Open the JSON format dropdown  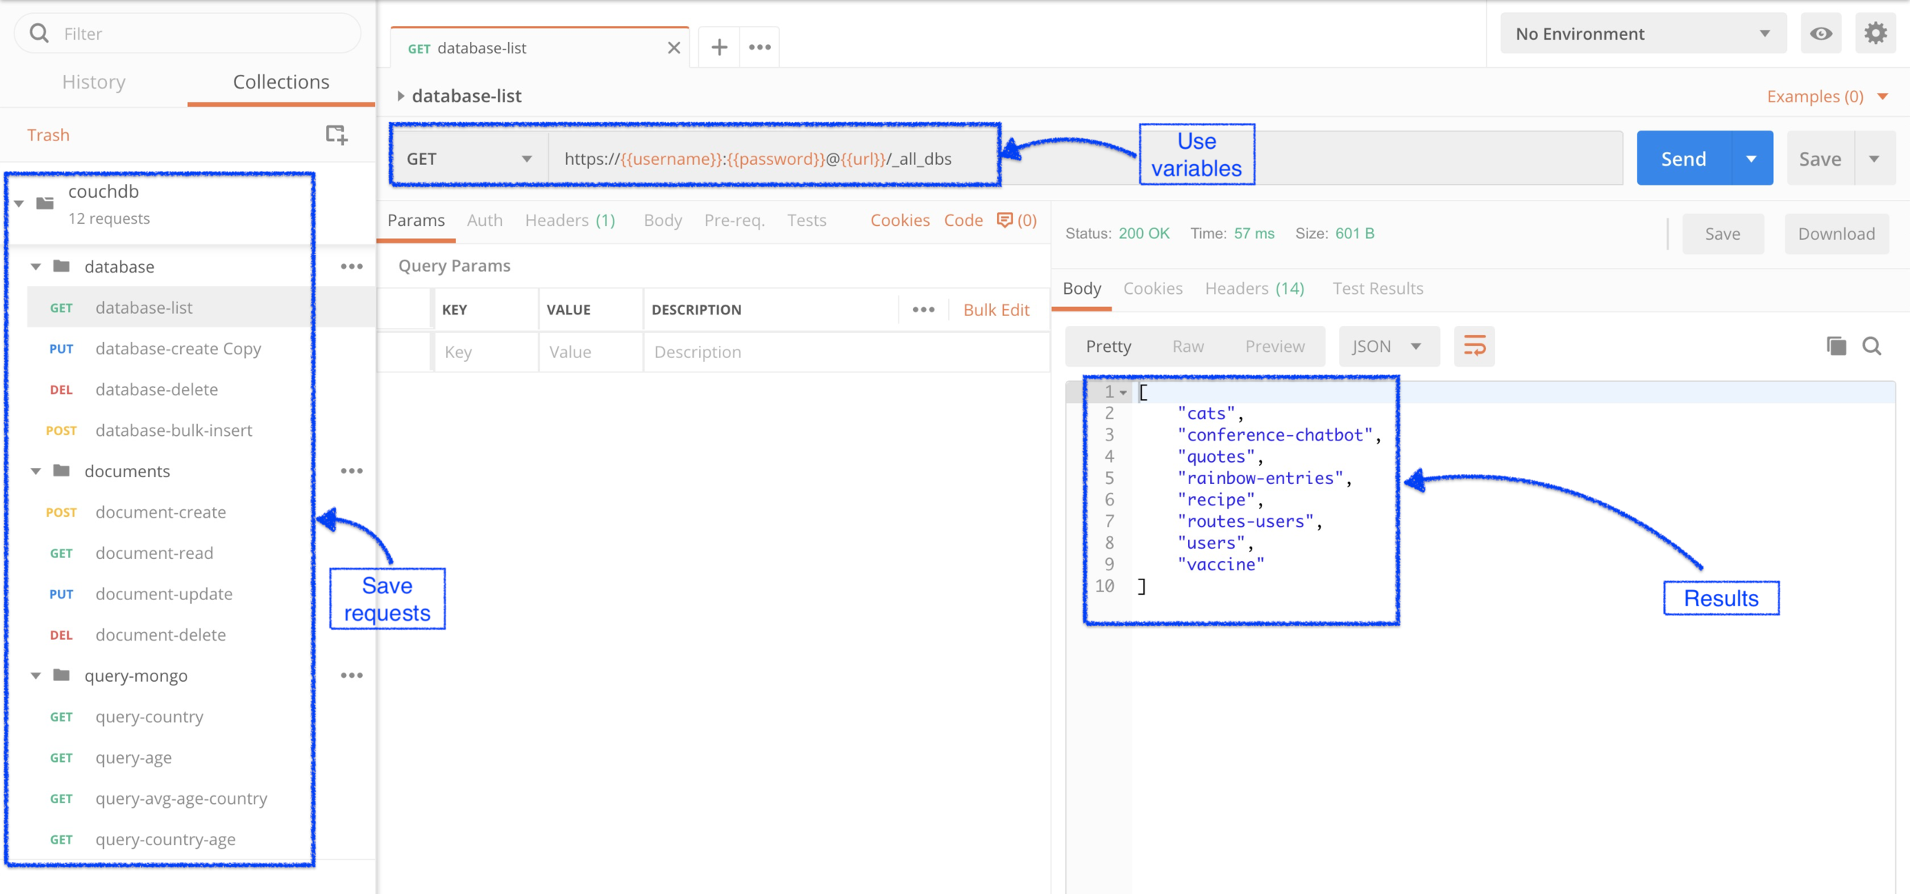pos(1387,347)
